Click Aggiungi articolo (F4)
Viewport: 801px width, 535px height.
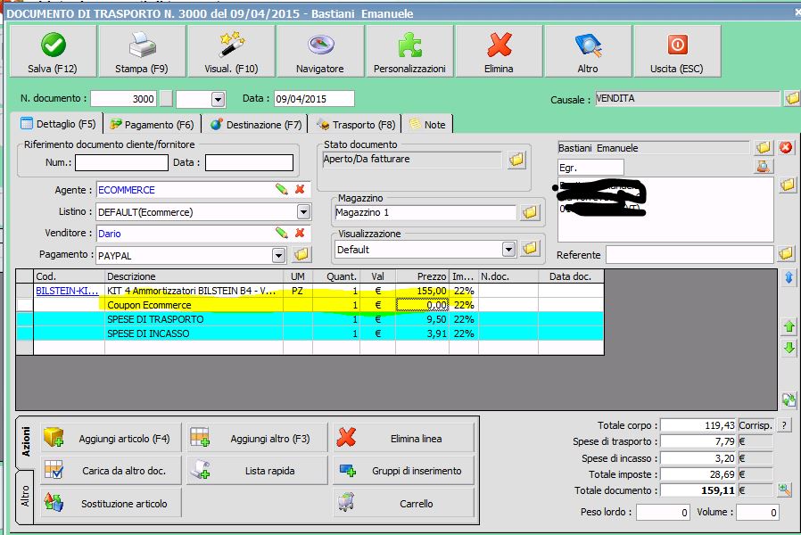pos(111,438)
